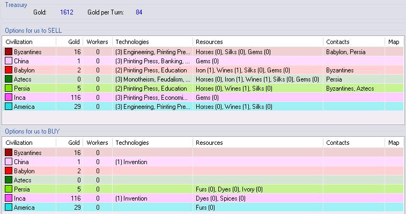Click 'Byzantines, Aztecs' contacts cell

click(x=350, y=88)
